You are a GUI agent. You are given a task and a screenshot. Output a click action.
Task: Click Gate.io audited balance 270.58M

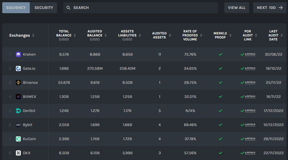tap(95, 68)
